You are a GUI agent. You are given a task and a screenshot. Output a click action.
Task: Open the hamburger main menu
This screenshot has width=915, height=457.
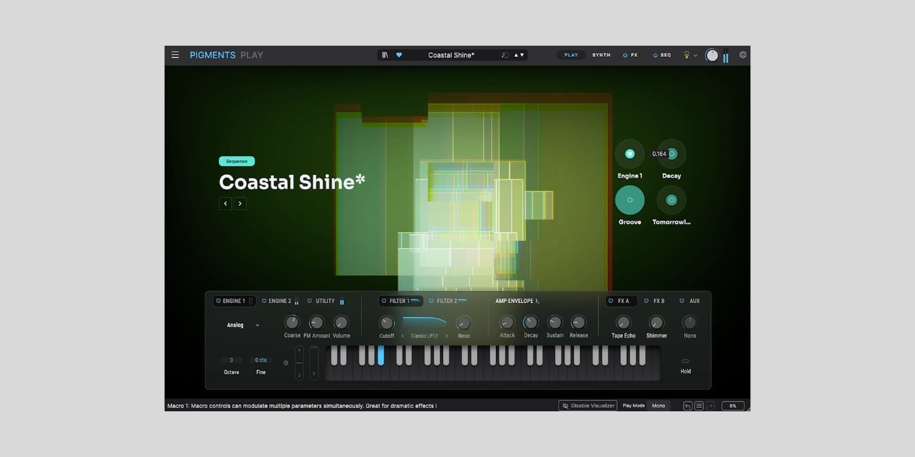coord(175,55)
